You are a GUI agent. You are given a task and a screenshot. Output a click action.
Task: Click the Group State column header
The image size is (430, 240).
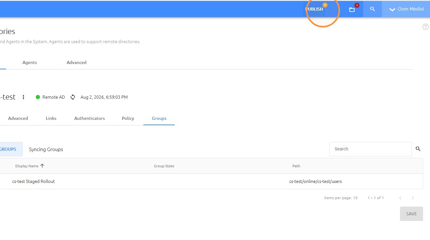[164, 166]
